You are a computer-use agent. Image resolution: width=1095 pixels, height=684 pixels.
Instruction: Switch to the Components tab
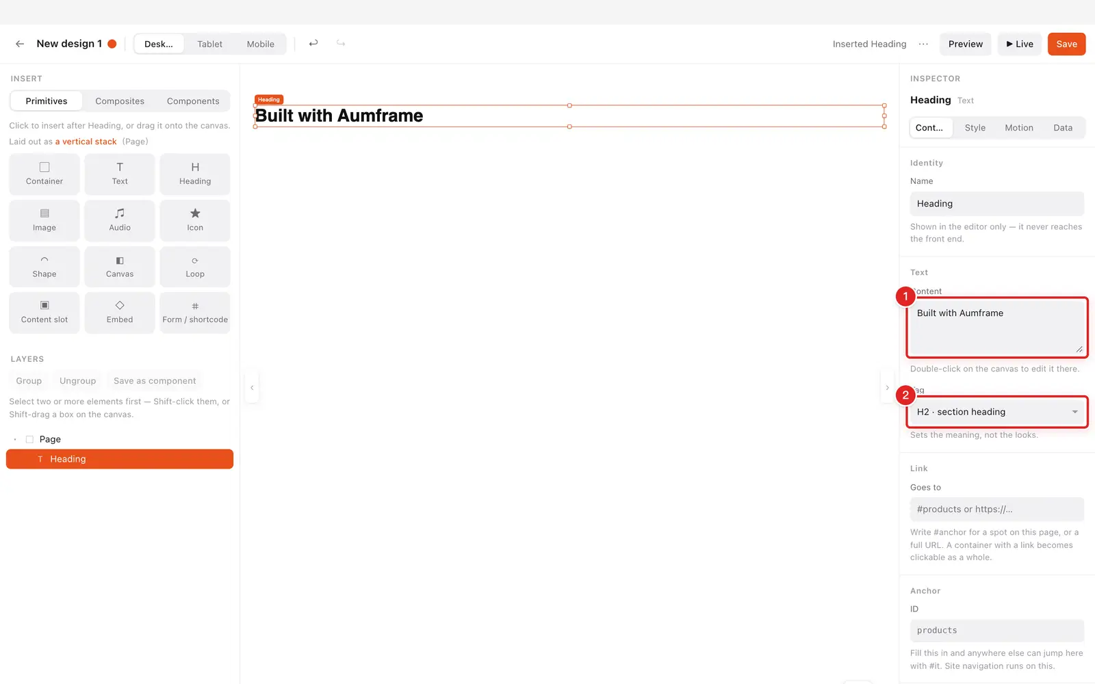point(193,101)
